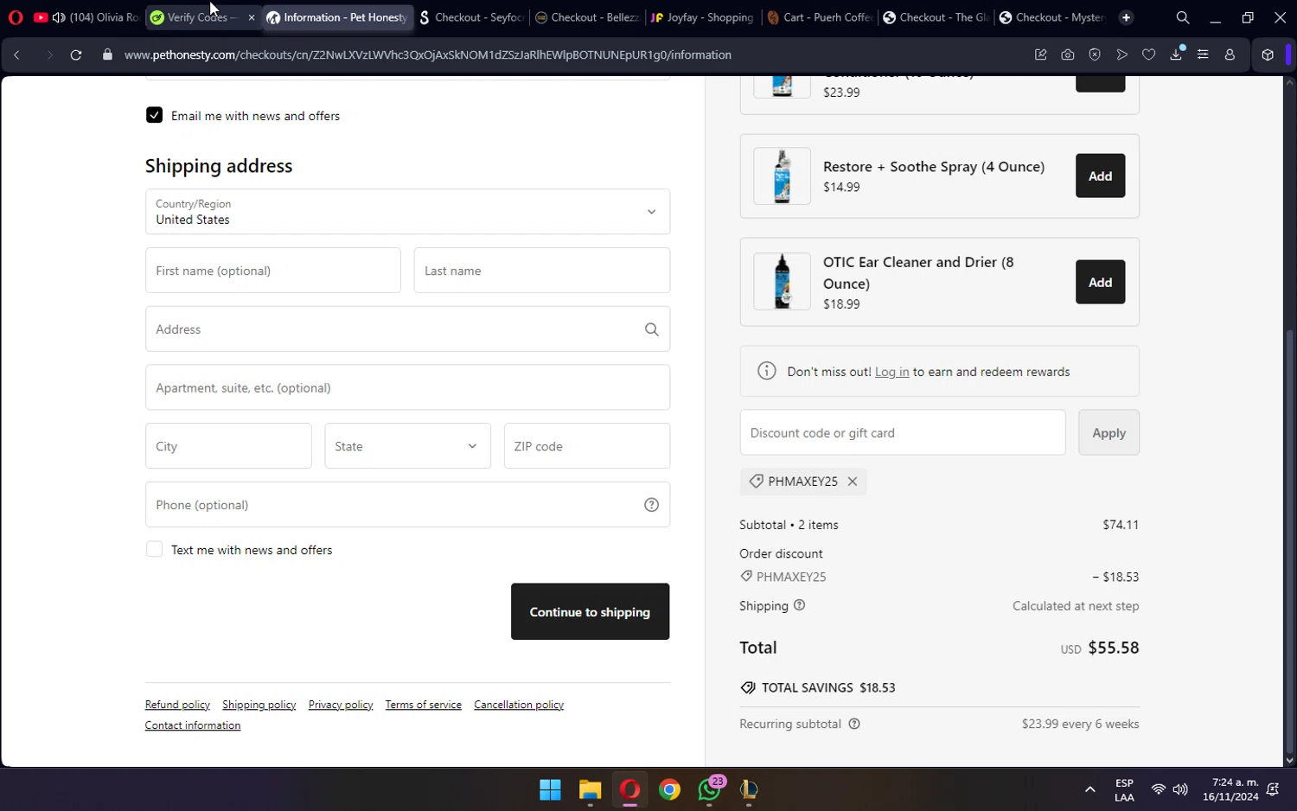The height and width of the screenshot is (811, 1297).
Task: Click the Log in link
Action: click(891, 372)
